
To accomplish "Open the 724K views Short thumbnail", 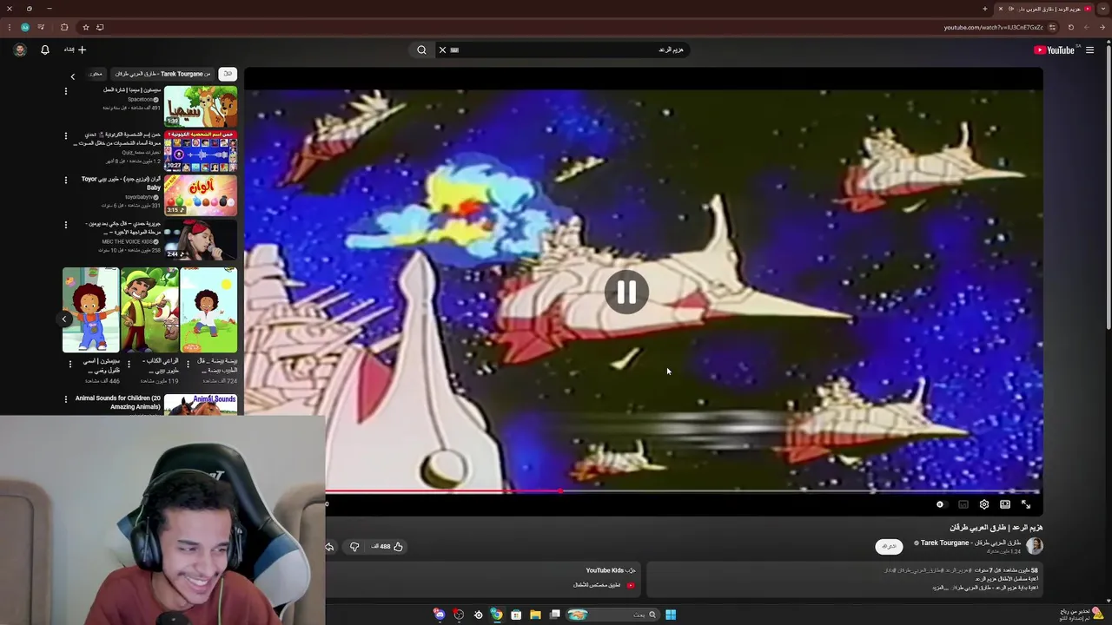I will click(208, 310).
